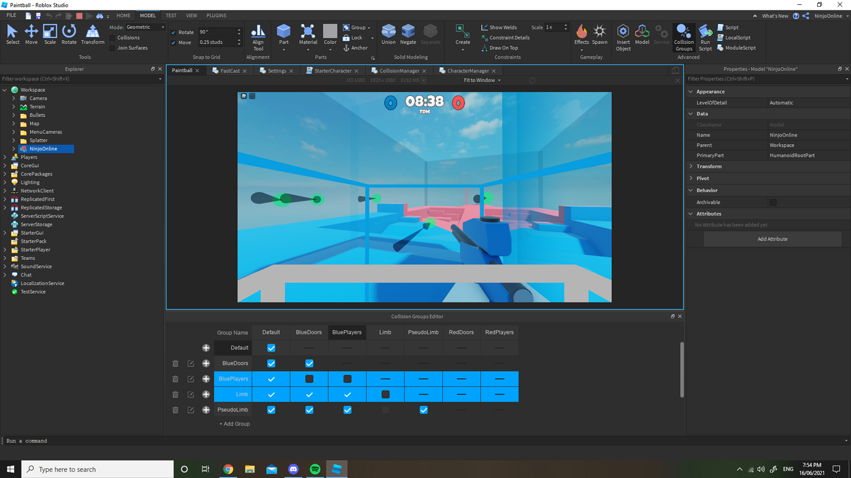
Task: Enable the Collisions checkbox
Action: (112, 38)
